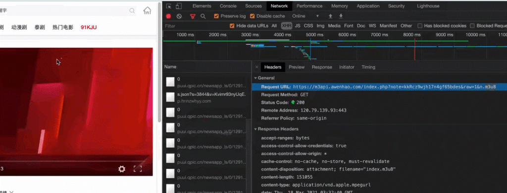
Task: Click the network Filter input field
Action: 195,26
